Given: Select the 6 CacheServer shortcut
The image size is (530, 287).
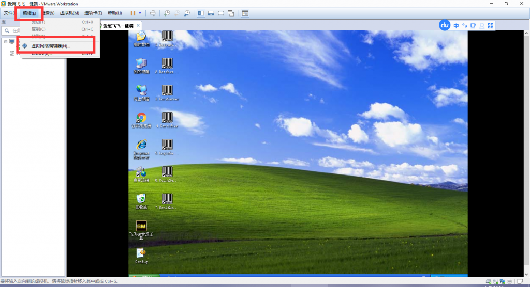Looking at the screenshot, I should (x=167, y=174).
